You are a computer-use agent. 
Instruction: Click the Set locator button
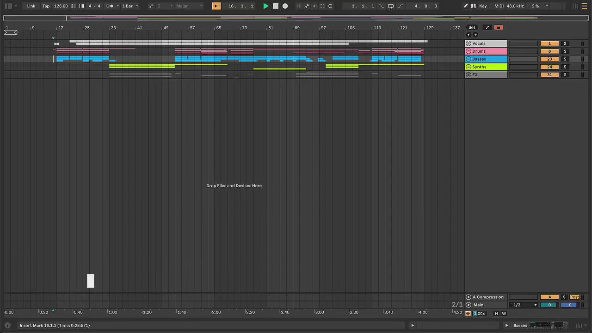[x=472, y=27]
